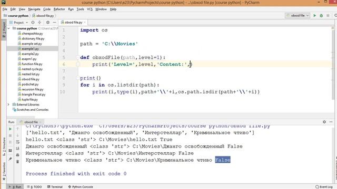Open the Python Console tool window button
The width and height of the screenshot is (337, 189).
tap(81, 187)
